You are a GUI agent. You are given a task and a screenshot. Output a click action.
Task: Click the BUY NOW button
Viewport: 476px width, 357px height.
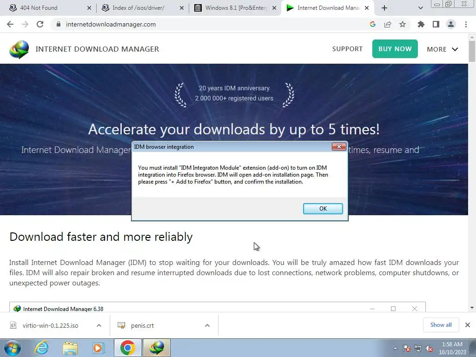coord(395,49)
